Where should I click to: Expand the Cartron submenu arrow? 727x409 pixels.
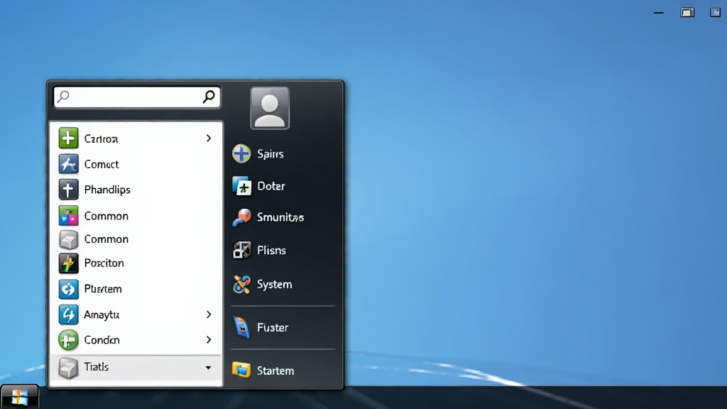coord(209,138)
